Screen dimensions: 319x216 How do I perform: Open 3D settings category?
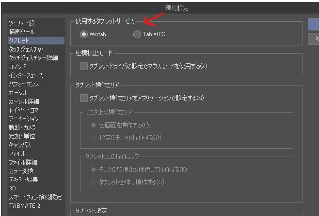click(36, 188)
